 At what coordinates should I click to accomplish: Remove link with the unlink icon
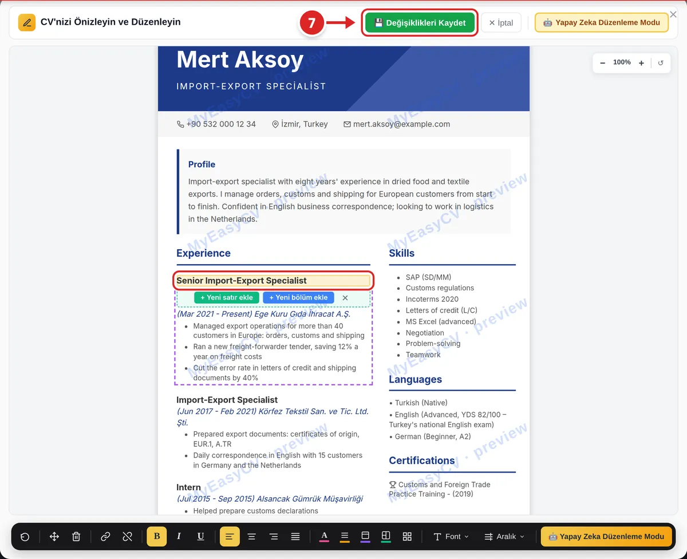[127, 537]
